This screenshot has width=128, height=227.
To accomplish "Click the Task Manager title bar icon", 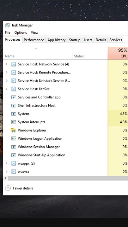I will 8,25.
